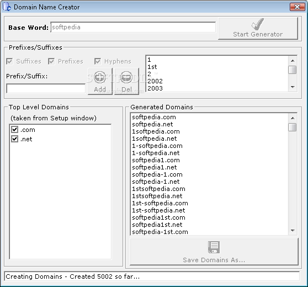Select 1softpedia.net in generated domains
The height and width of the screenshot is (287, 308).
pos(210,139)
